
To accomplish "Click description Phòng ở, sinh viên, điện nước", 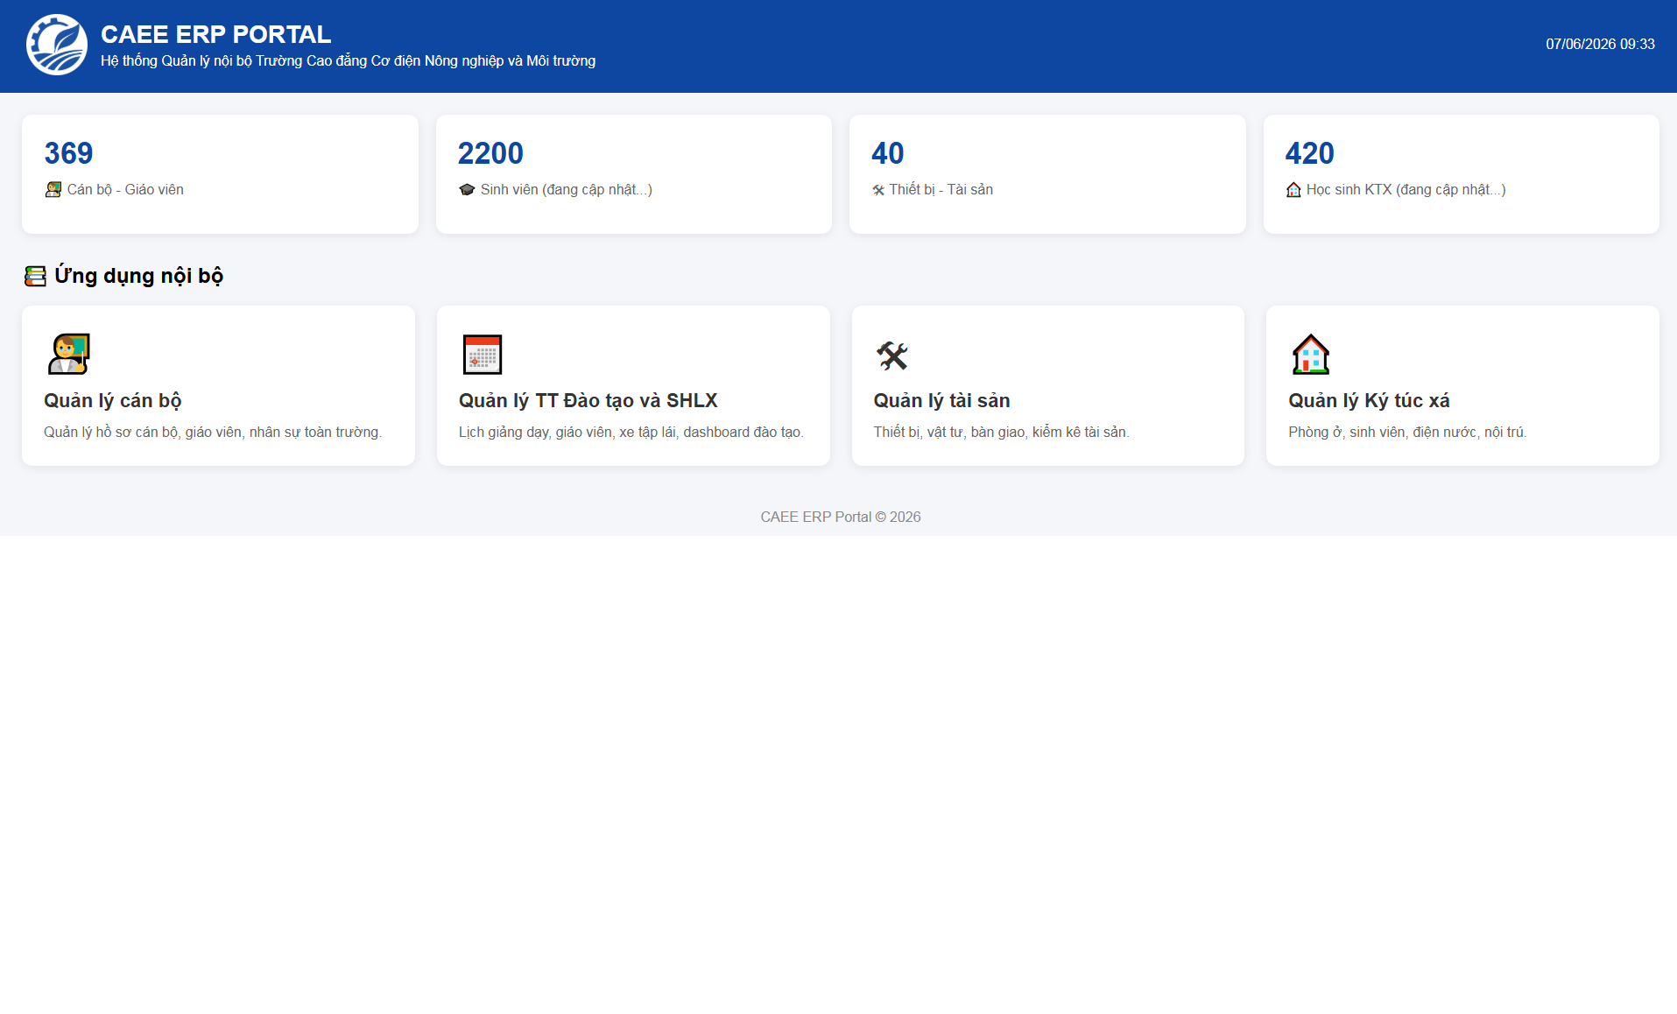I will tap(1407, 433).
